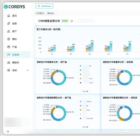Open the 客户 customers icon

pos(9,31)
